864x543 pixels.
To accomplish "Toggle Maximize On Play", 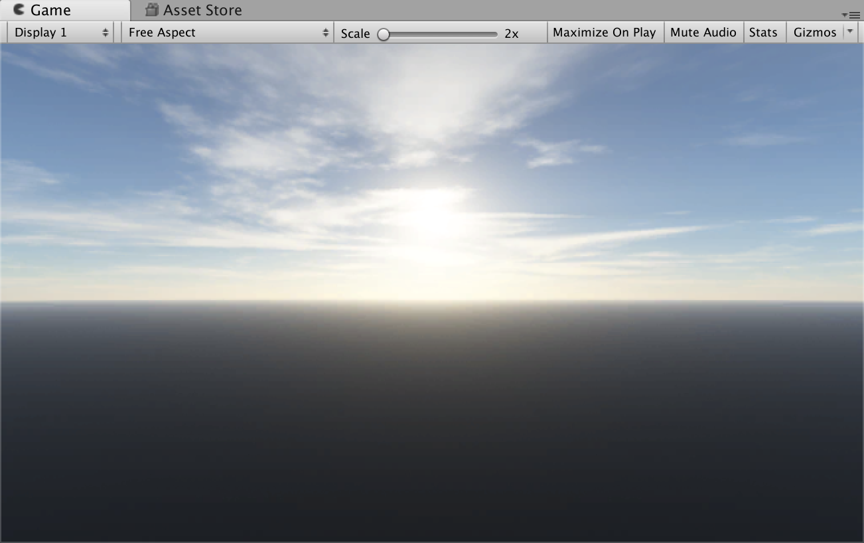I will click(604, 33).
